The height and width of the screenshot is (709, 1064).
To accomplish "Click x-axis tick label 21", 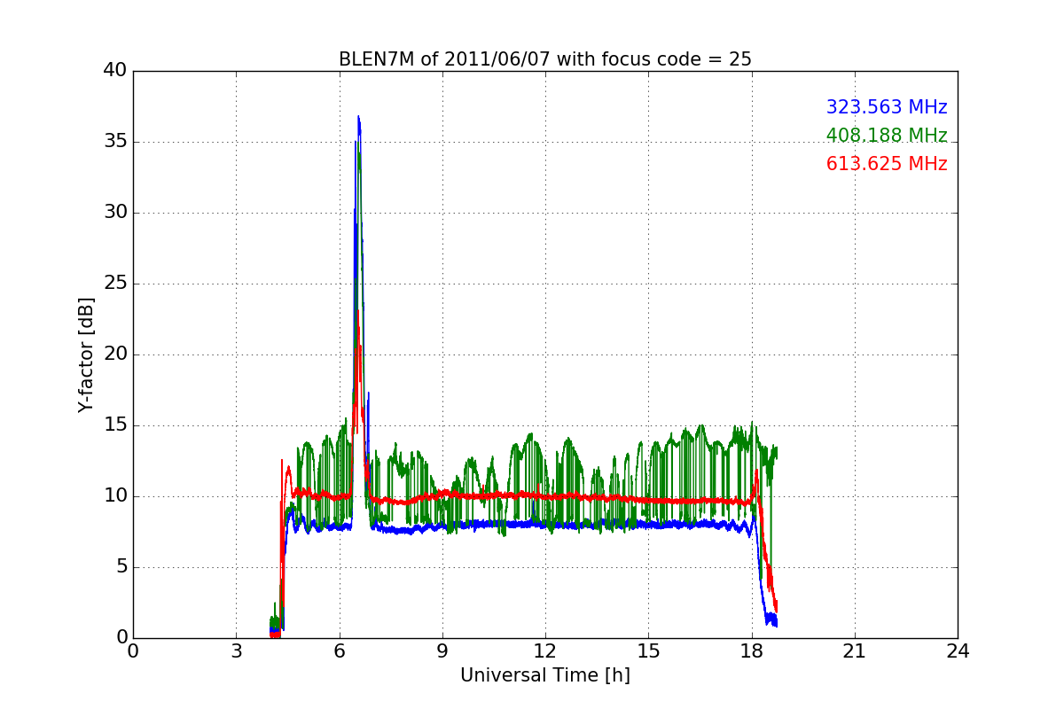I will [855, 651].
